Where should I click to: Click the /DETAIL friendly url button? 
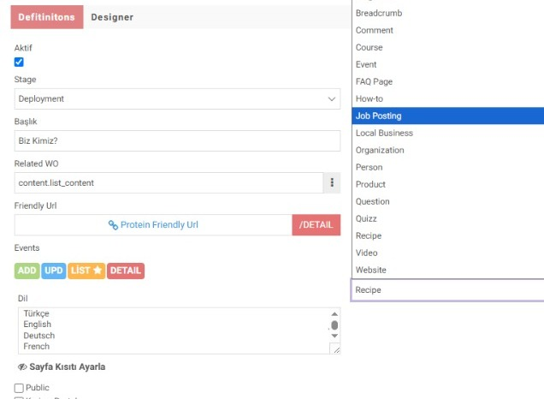point(316,225)
